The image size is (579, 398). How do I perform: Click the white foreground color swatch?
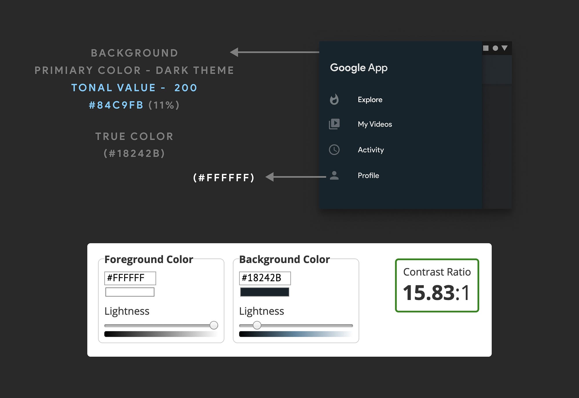130,292
